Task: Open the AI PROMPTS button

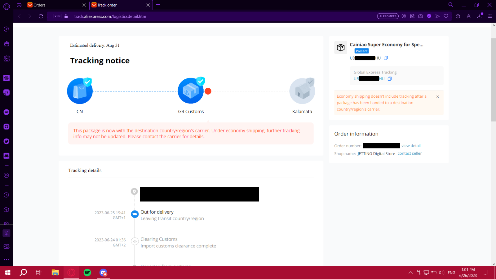Action: 388,16
